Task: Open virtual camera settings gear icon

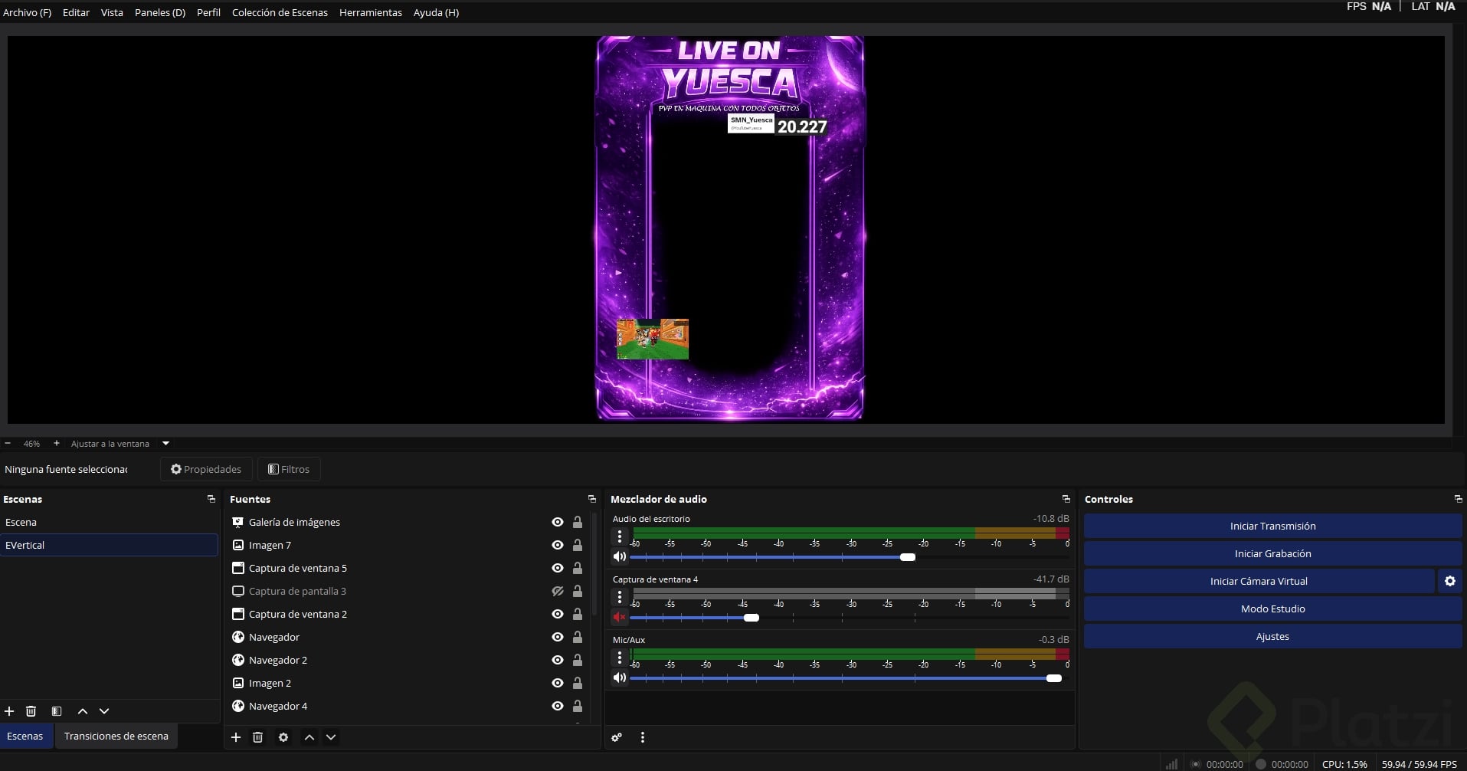Action: pos(1449,581)
